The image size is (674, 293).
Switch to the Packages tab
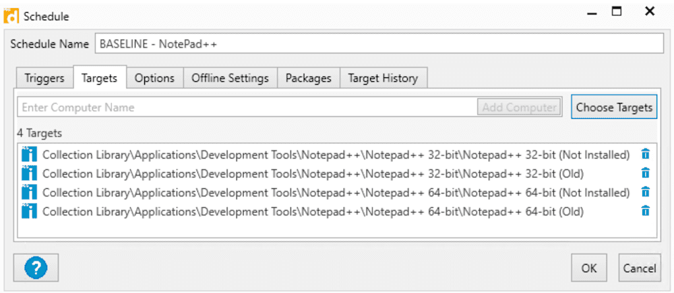pyautogui.click(x=309, y=79)
